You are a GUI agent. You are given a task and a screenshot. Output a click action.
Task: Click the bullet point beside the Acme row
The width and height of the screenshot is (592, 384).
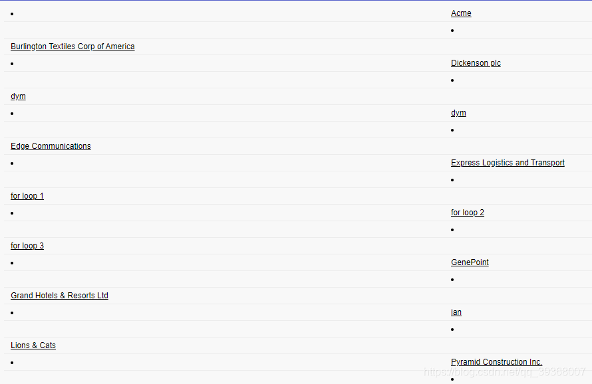click(11, 13)
